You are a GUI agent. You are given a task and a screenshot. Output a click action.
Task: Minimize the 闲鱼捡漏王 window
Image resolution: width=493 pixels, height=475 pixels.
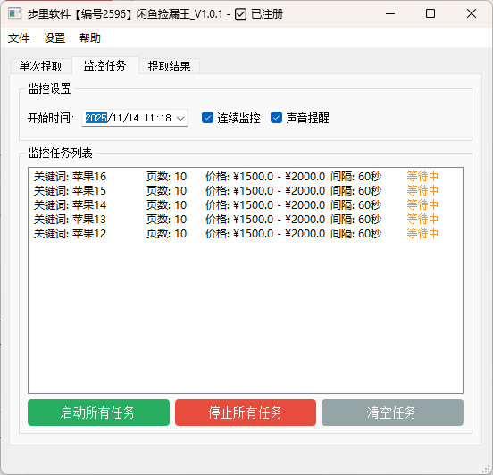click(x=390, y=13)
